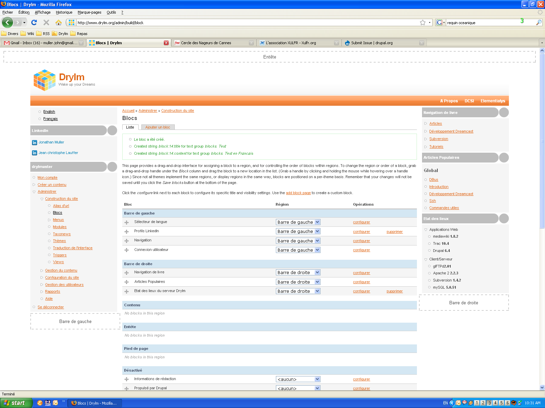This screenshot has height=408, width=545.
Task: Click the Drylm cube logo
Action: coord(45,80)
